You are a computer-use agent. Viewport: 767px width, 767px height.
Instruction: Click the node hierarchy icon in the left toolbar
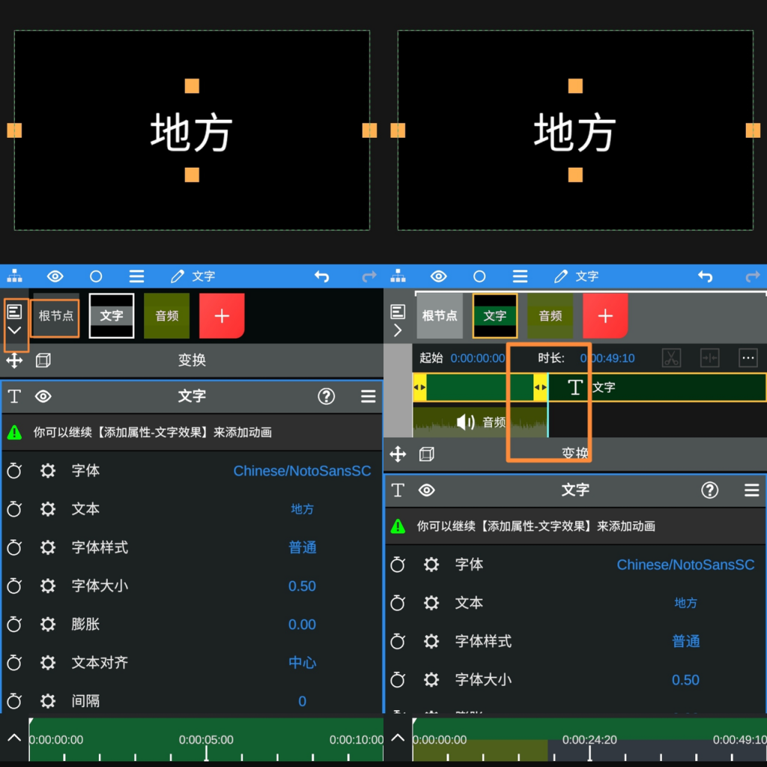coord(14,276)
